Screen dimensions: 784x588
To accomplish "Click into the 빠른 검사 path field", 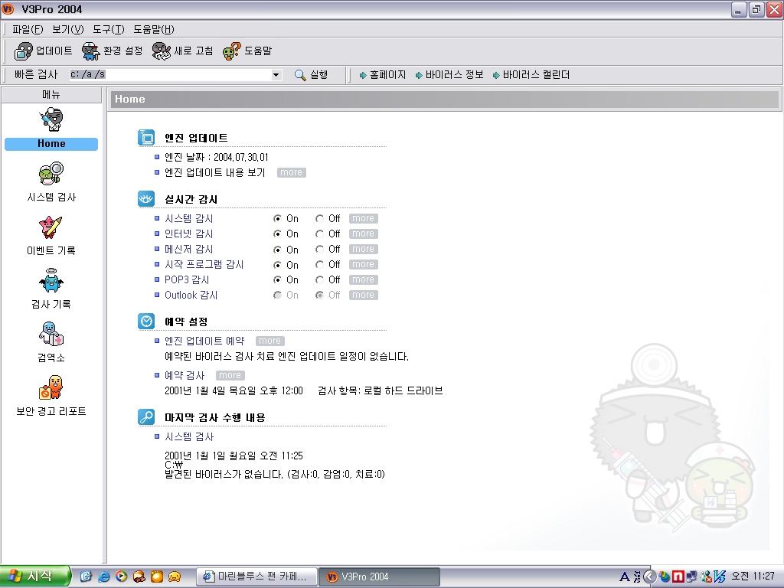I will pyautogui.click(x=170, y=75).
